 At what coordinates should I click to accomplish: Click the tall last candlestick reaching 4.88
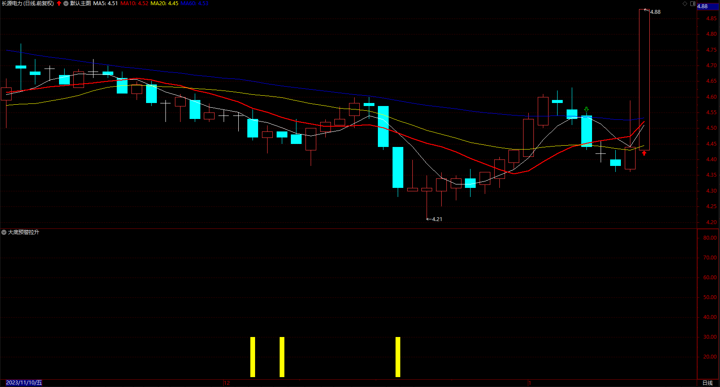(x=644, y=80)
